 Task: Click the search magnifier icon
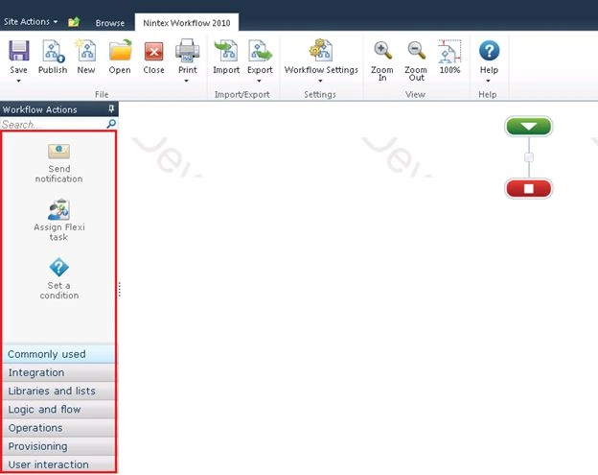[111, 124]
